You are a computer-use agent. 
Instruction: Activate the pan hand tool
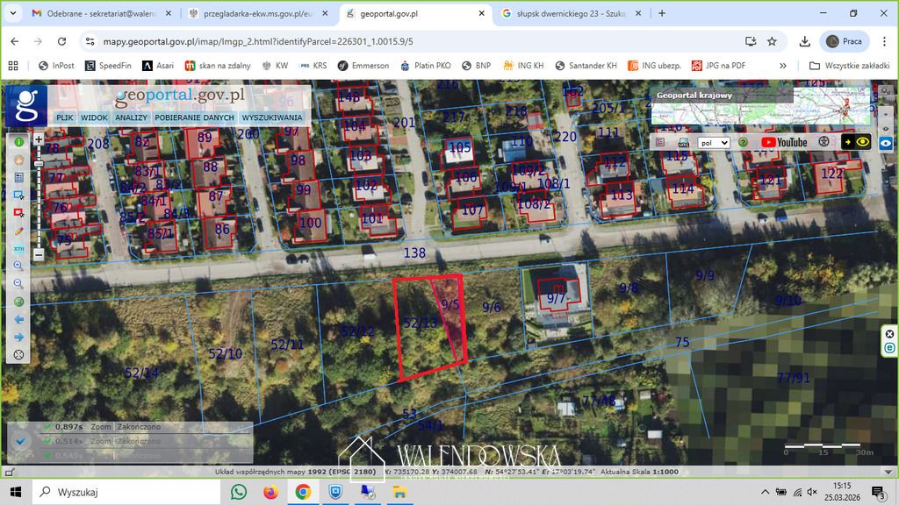pyautogui.click(x=18, y=158)
